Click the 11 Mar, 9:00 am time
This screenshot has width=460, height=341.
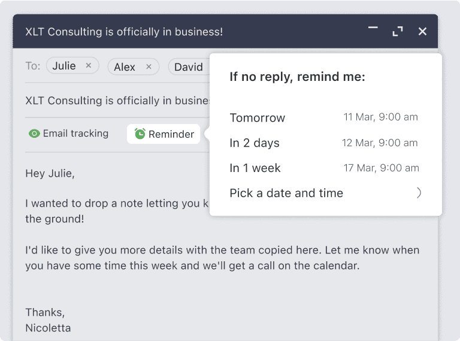(381, 117)
